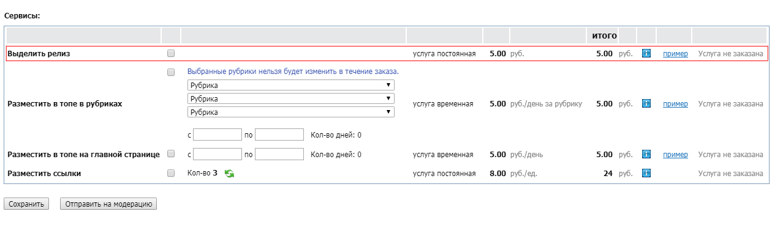772x225 pixels.
Task: Click green refresh icon next to Кол-во 3
Action: (229, 174)
